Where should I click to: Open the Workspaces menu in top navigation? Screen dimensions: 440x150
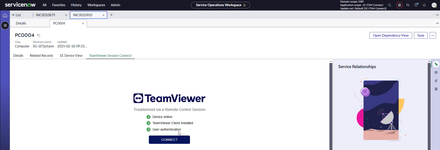pos(96,5)
